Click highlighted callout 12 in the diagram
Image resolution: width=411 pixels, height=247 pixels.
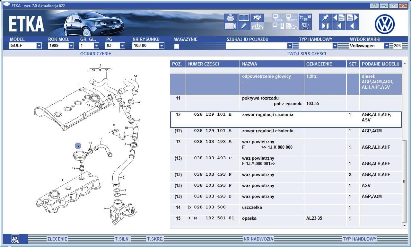[78, 146]
